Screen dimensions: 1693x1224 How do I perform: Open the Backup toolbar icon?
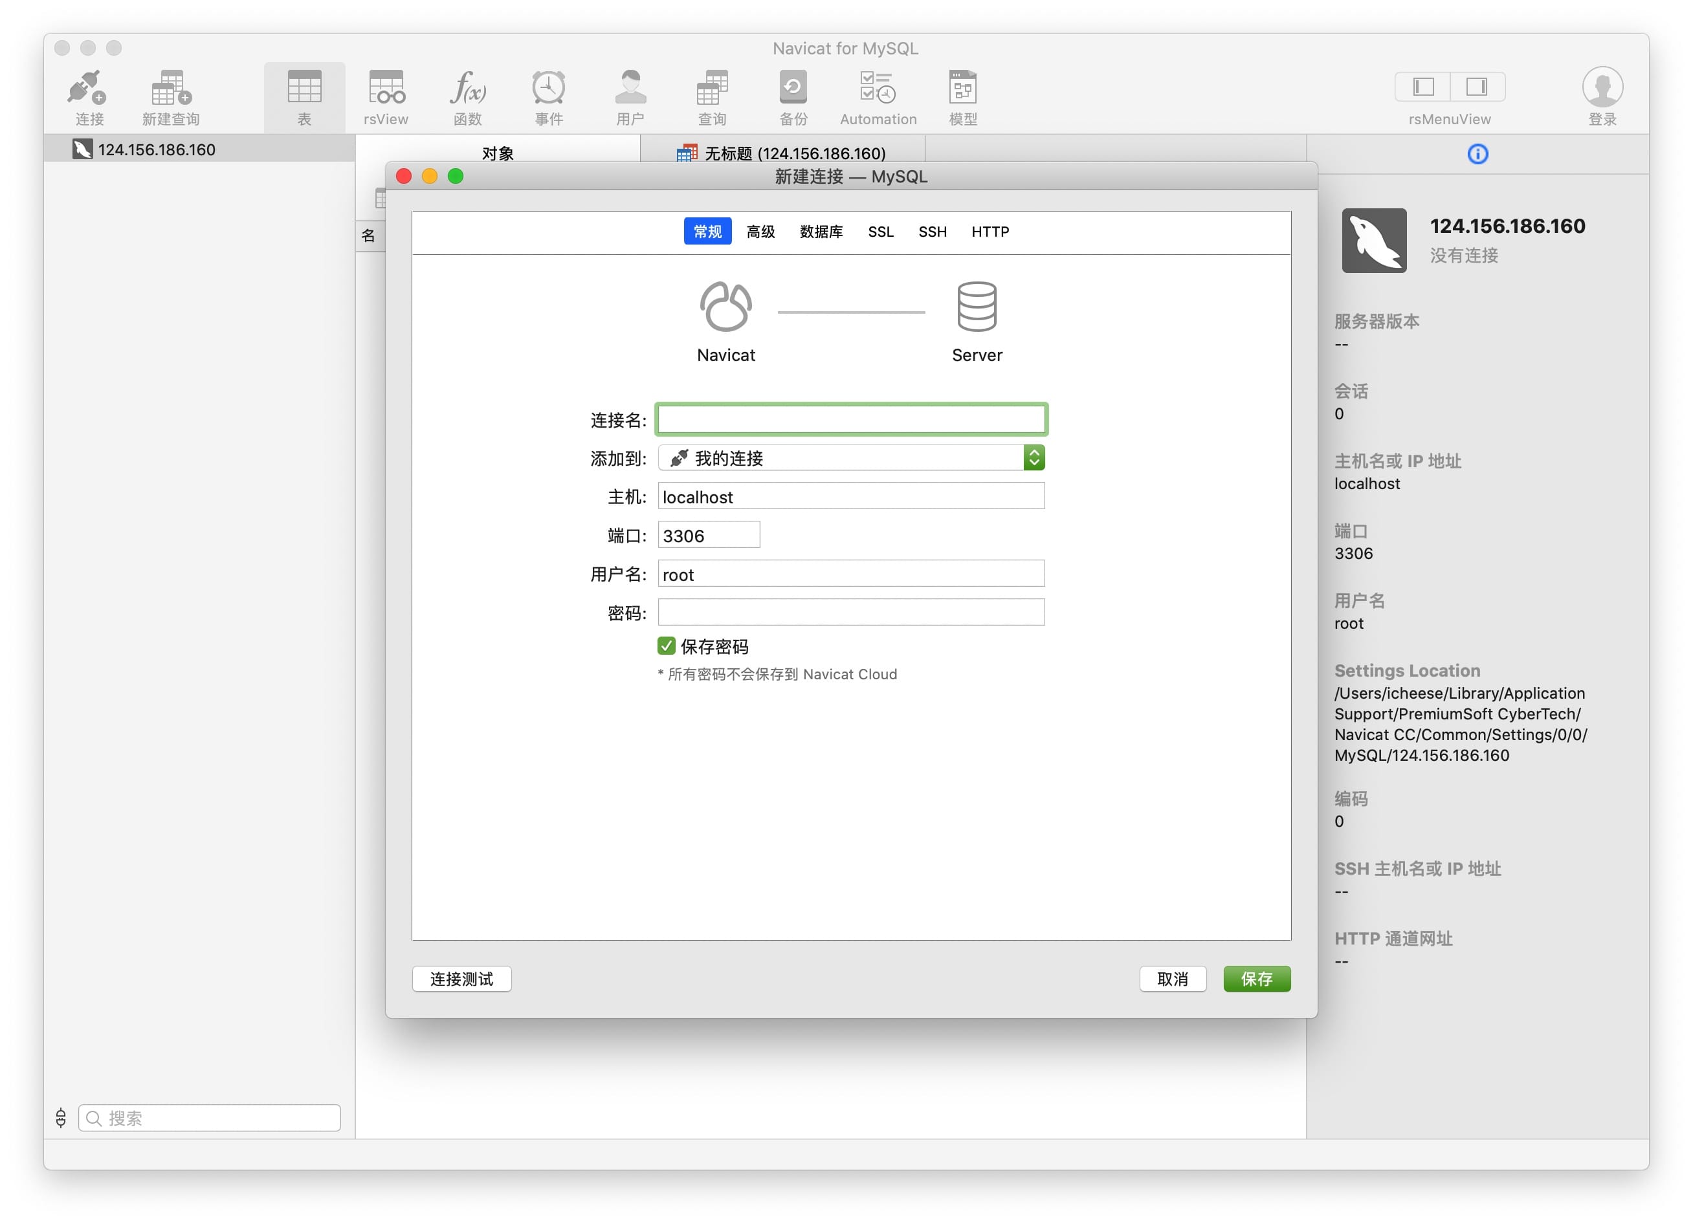point(793,89)
